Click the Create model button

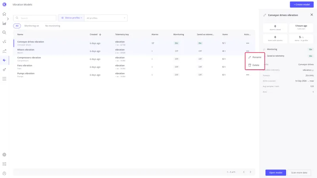[302, 4]
